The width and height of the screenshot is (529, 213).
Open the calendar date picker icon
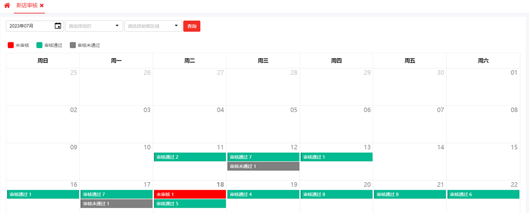point(58,26)
